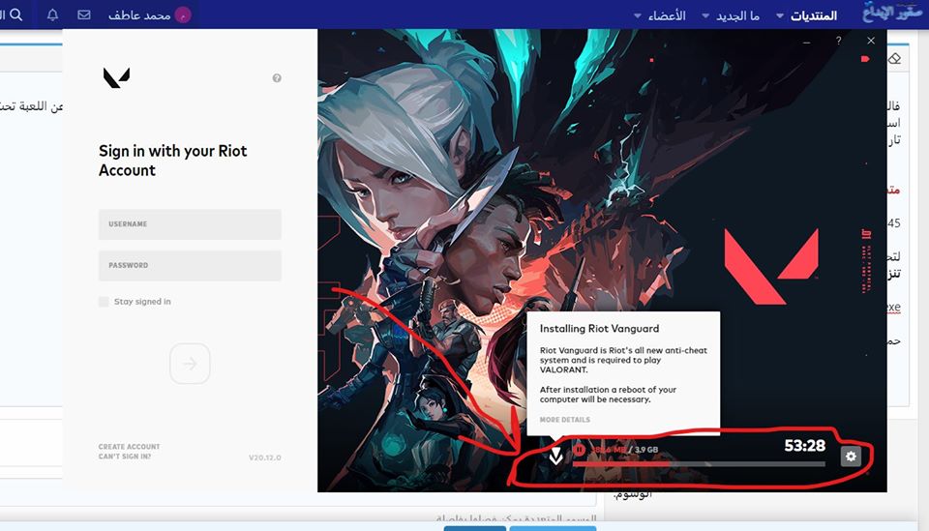Click the question mark in the launcher title bar
Screen dimensions: 929x531
pyautogui.click(x=838, y=41)
